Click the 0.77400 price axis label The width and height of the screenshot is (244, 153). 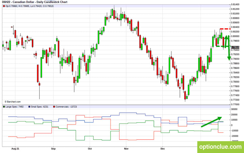click(x=235, y=95)
